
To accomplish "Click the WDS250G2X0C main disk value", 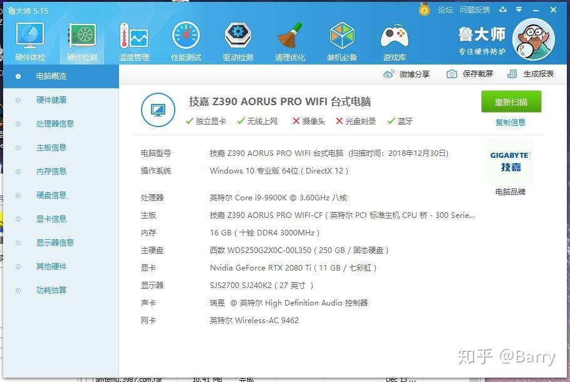I will [x=299, y=250].
